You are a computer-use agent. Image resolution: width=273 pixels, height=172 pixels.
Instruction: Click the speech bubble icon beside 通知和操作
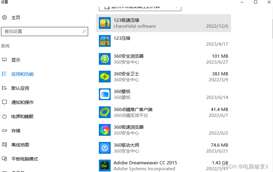coord(4,102)
